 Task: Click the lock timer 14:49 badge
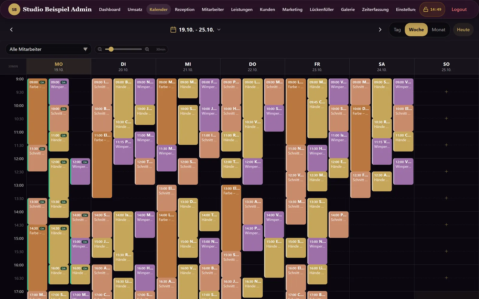coord(432,9)
